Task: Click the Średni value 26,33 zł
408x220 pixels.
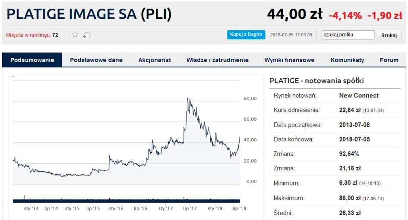Action: (350, 213)
